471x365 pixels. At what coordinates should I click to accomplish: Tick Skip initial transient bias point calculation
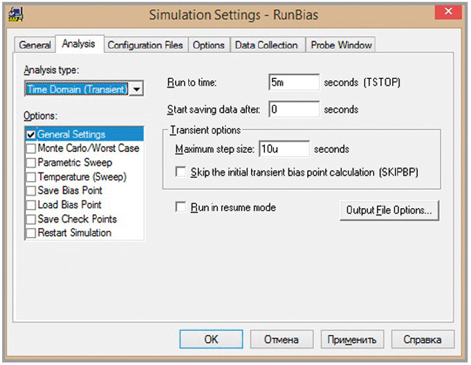click(x=181, y=172)
